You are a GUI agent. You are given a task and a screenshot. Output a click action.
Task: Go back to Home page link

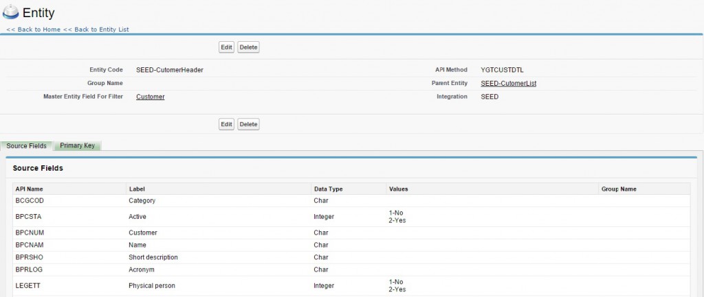click(x=33, y=29)
